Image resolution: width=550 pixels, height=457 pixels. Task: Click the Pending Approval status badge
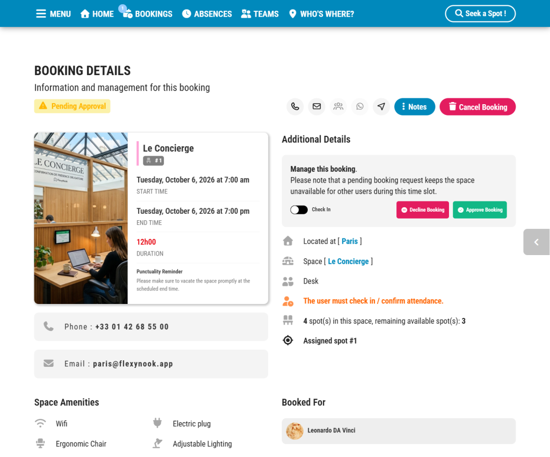coord(73,106)
